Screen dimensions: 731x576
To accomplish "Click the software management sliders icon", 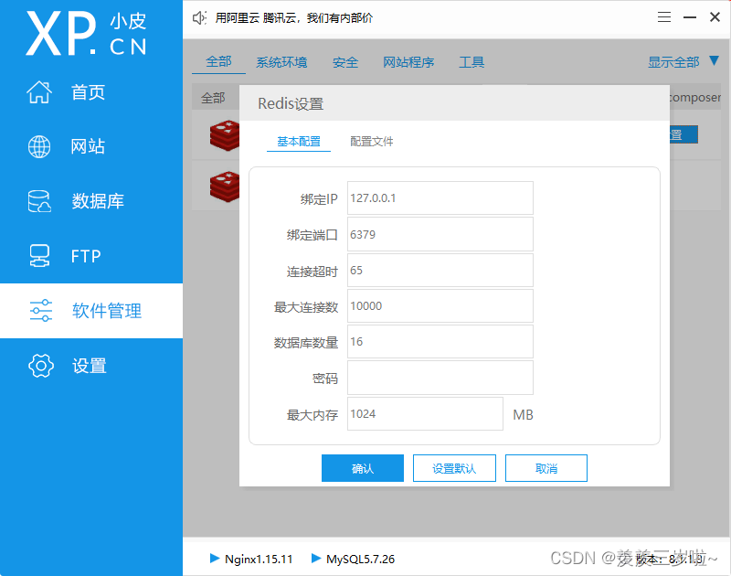I will pos(41,311).
